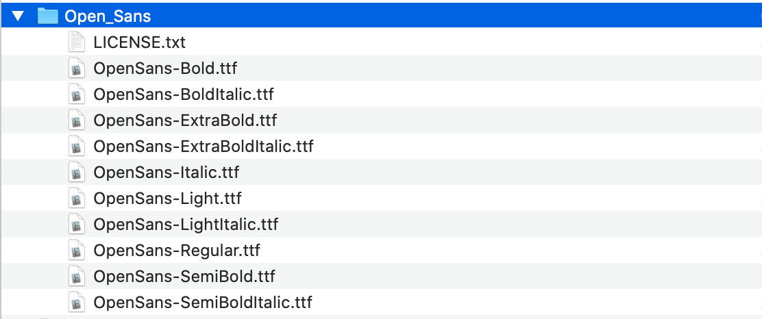
Task: Click the OpenSans-ExtraBold.ttf font icon
Action: point(77,120)
